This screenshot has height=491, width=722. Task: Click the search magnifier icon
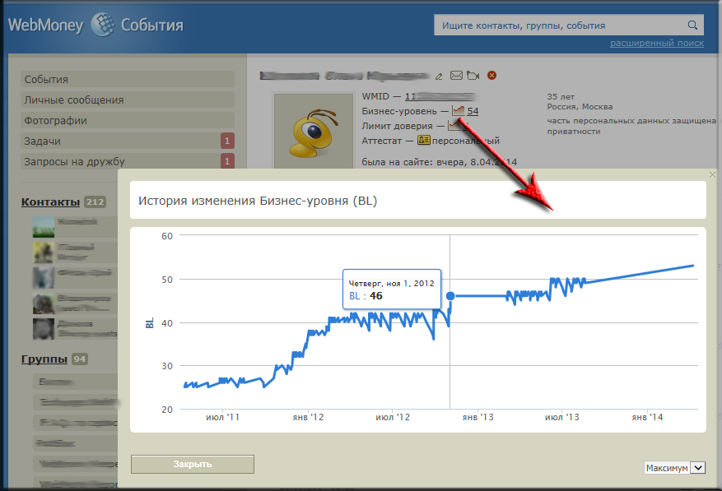click(x=692, y=25)
